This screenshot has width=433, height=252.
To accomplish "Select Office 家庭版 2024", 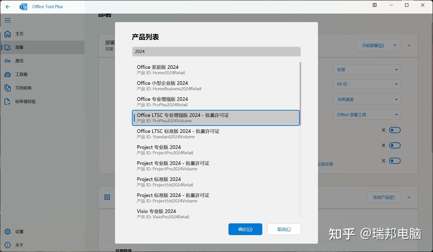I will 216,69.
